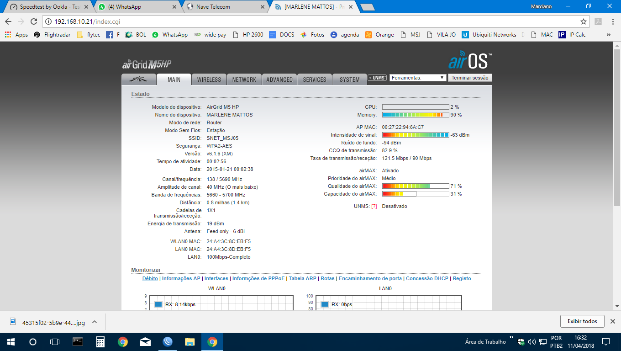Open the wide pay bookmark

coord(210,35)
